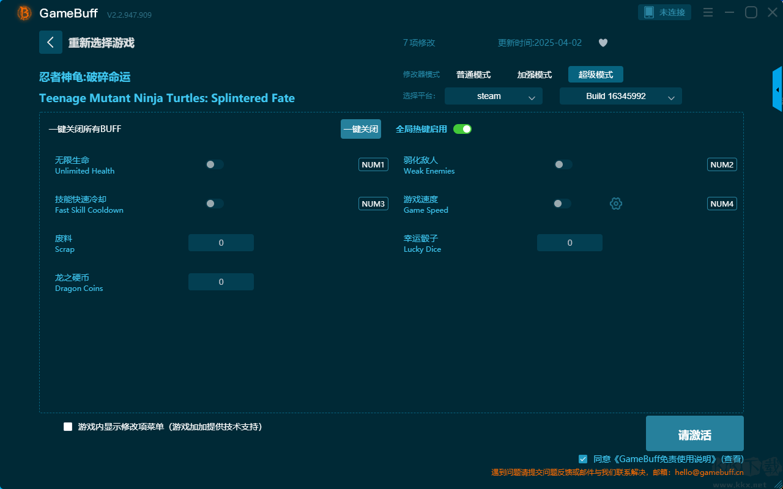This screenshot has height=489, width=783.
Task: Expand the Build 16345992 version dropdown
Action: (620, 96)
